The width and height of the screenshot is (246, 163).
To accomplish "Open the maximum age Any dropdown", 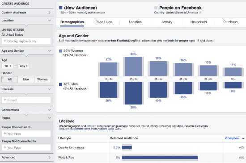I will [24, 66].
